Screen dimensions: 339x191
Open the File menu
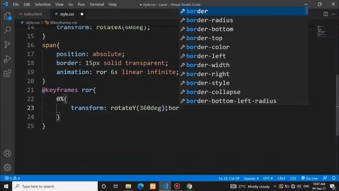pyautogui.click(x=16, y=4)
